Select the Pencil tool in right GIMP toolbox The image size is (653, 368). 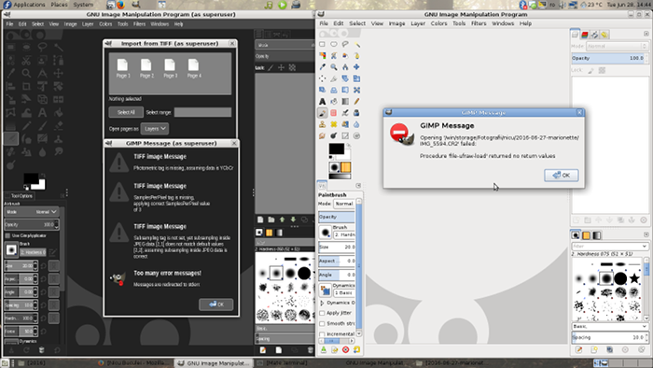(x=357, y=101)
